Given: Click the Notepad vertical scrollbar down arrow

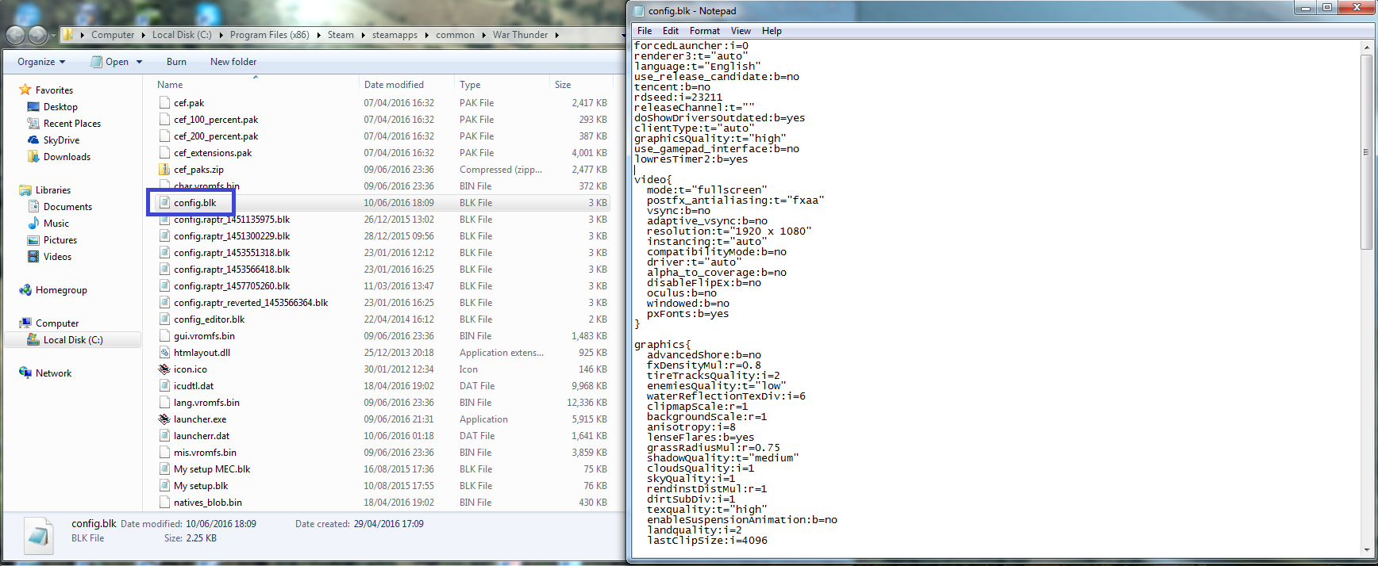Looking at the screenshot, I should [1366, 549].
